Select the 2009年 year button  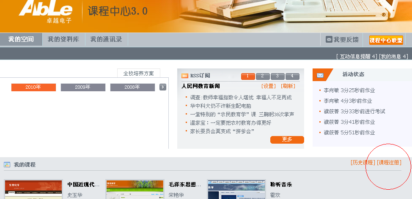[83, 87]
